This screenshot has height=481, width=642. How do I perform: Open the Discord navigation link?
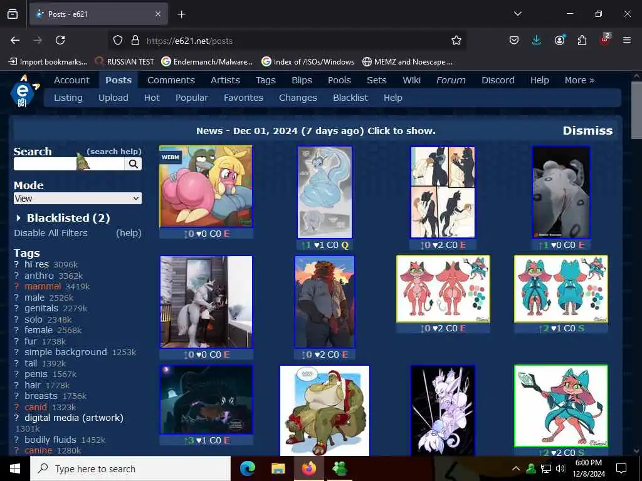[x=498, y=80]
